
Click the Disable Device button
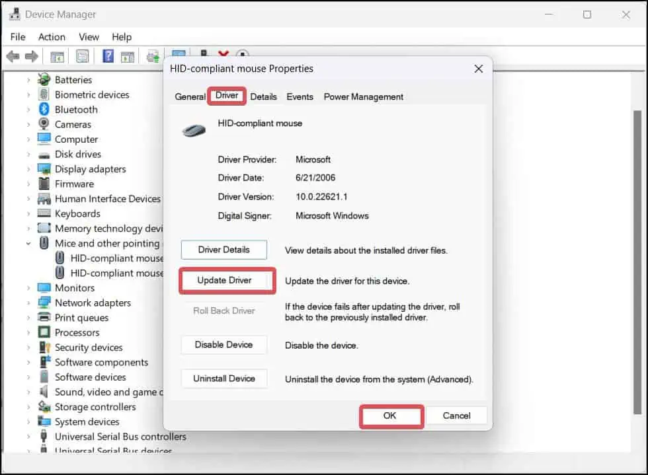click(x=224, y=344)
